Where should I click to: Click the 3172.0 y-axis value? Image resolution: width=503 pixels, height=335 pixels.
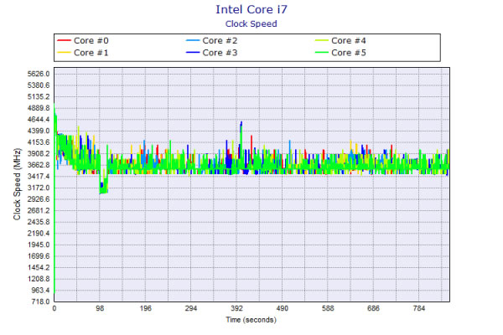(39, 188)
